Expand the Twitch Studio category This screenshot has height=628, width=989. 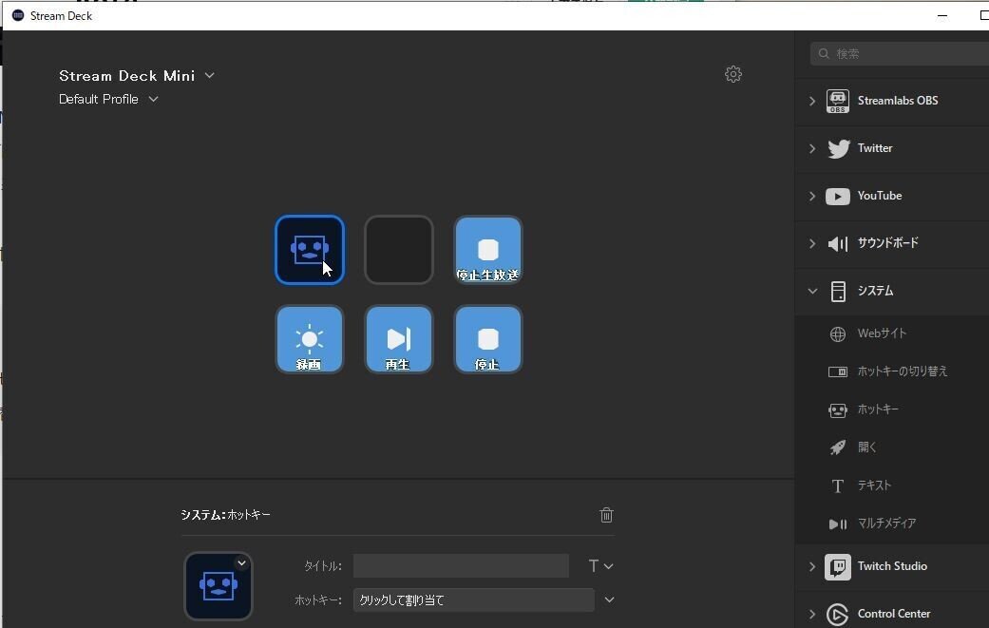pos(812,567)
